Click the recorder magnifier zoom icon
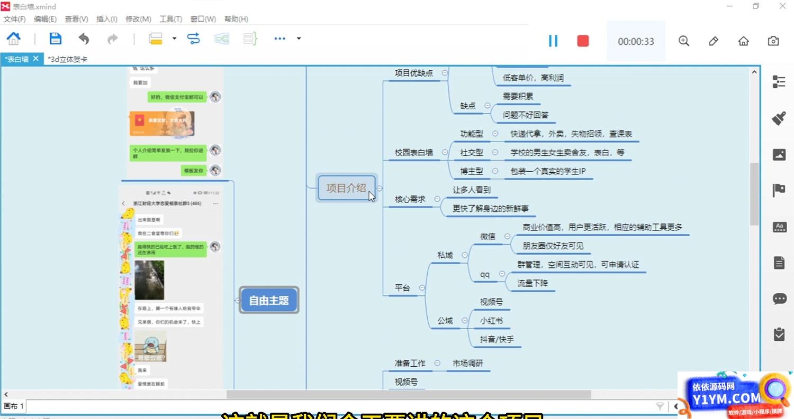The width and height of the screenshot is (794, 419). tap(684, 41)
